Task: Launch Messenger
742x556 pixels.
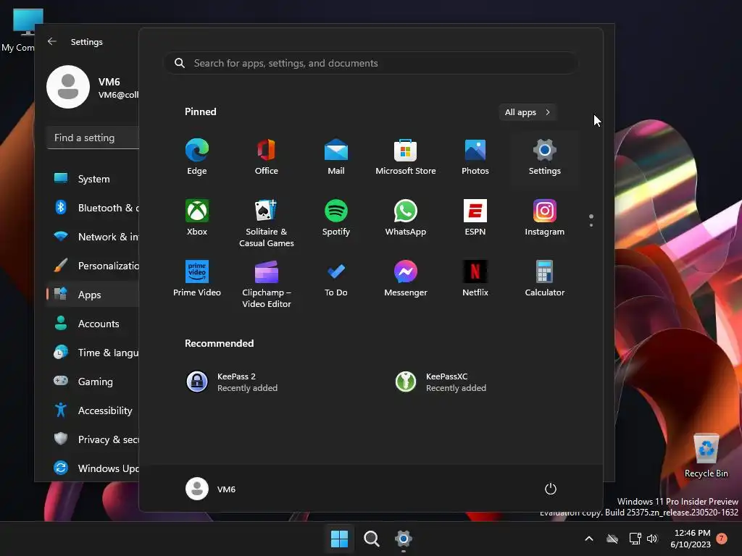Action: tap(406, 279)
